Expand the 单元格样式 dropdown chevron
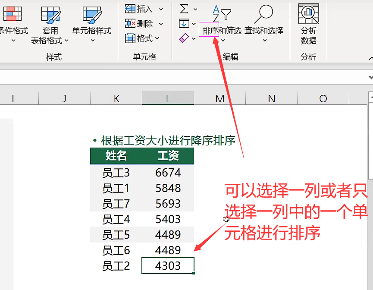 pyautogui.click(x=93, y=41)
